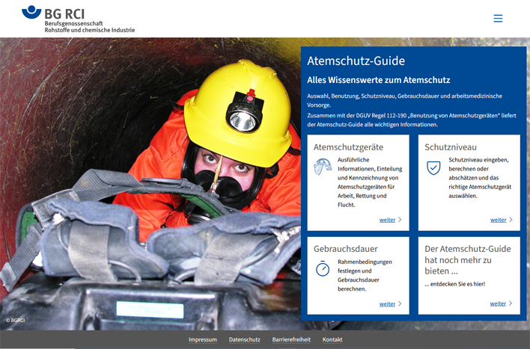Open Kontakt in the footer

point(332,339)
